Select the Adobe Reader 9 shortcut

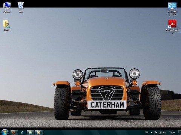172,27
